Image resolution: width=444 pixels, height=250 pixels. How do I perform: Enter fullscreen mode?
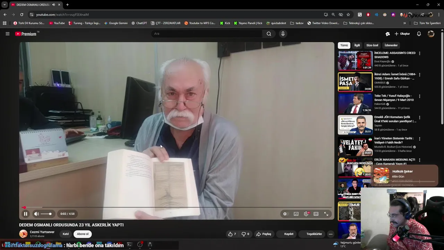(326, 214)
